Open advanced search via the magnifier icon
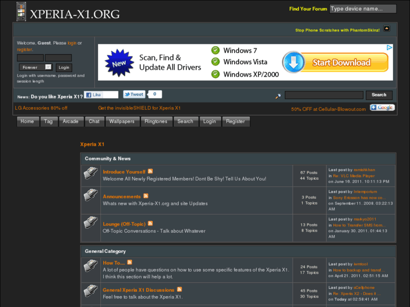410x307 pixels. click(x=278, y=96)
